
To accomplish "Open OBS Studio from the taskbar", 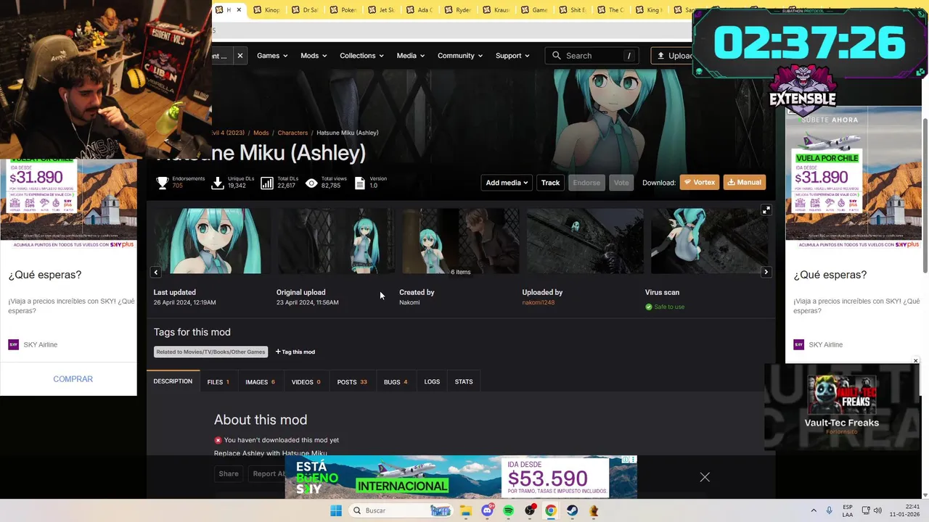I will [x=530, y=510].
